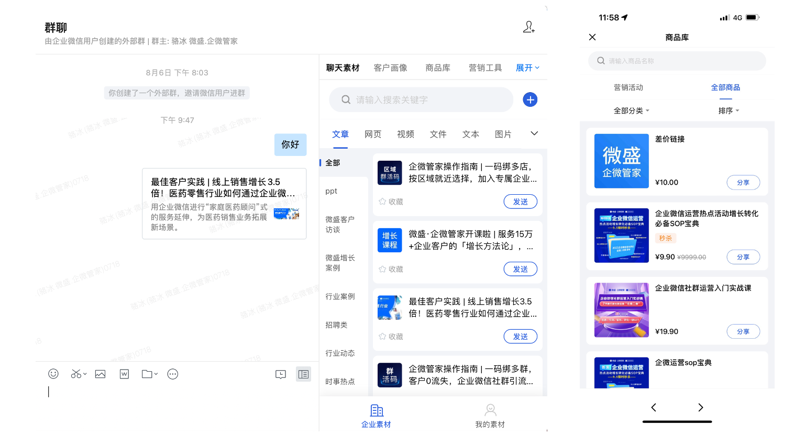Image resolution: width=794 pixels, height=446 pixels.
Task: Click the search magnifier in material search
Action: tap(346, 99)
